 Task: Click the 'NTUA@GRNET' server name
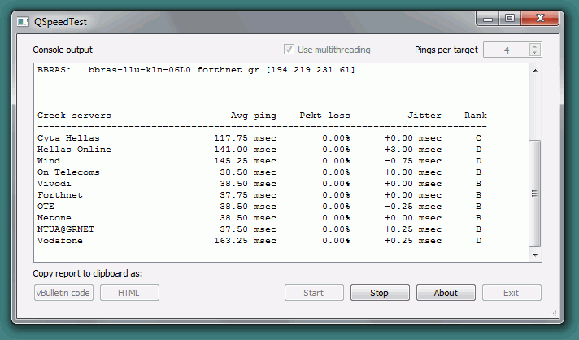click(x=66, y=229)
